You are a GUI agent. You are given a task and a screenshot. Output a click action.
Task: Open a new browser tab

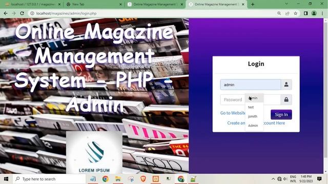coord(253,4)
